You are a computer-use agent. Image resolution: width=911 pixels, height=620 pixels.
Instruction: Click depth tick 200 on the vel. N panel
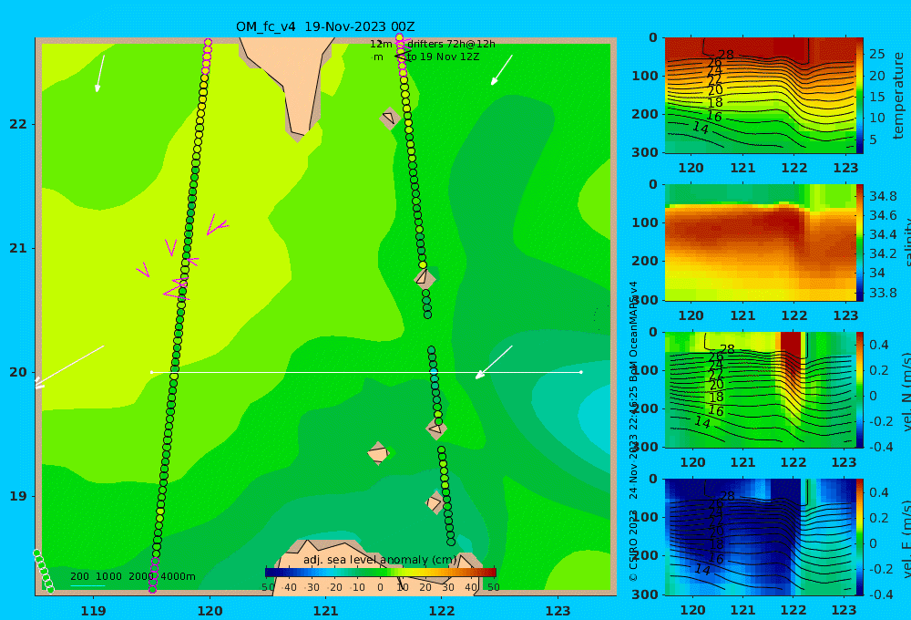pos(644,408)
